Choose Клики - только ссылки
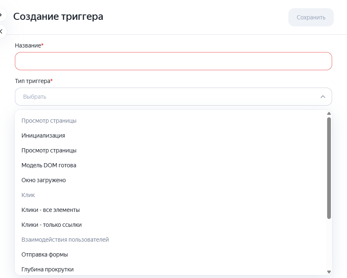The image size is (347, 278). 171,225
